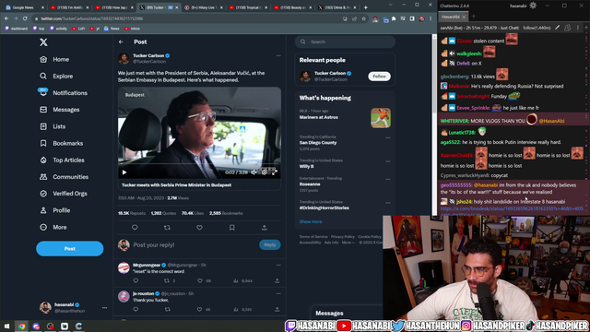Open Chatterino channel options menu

pos(578,28)
